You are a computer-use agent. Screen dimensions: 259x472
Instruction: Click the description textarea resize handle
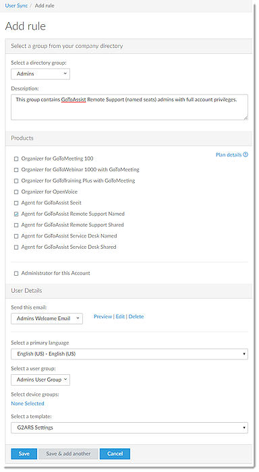(246, 118)
